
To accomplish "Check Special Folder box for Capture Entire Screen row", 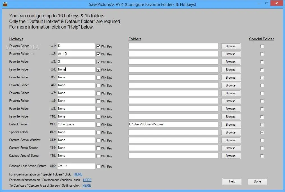I will pos(262,148).
